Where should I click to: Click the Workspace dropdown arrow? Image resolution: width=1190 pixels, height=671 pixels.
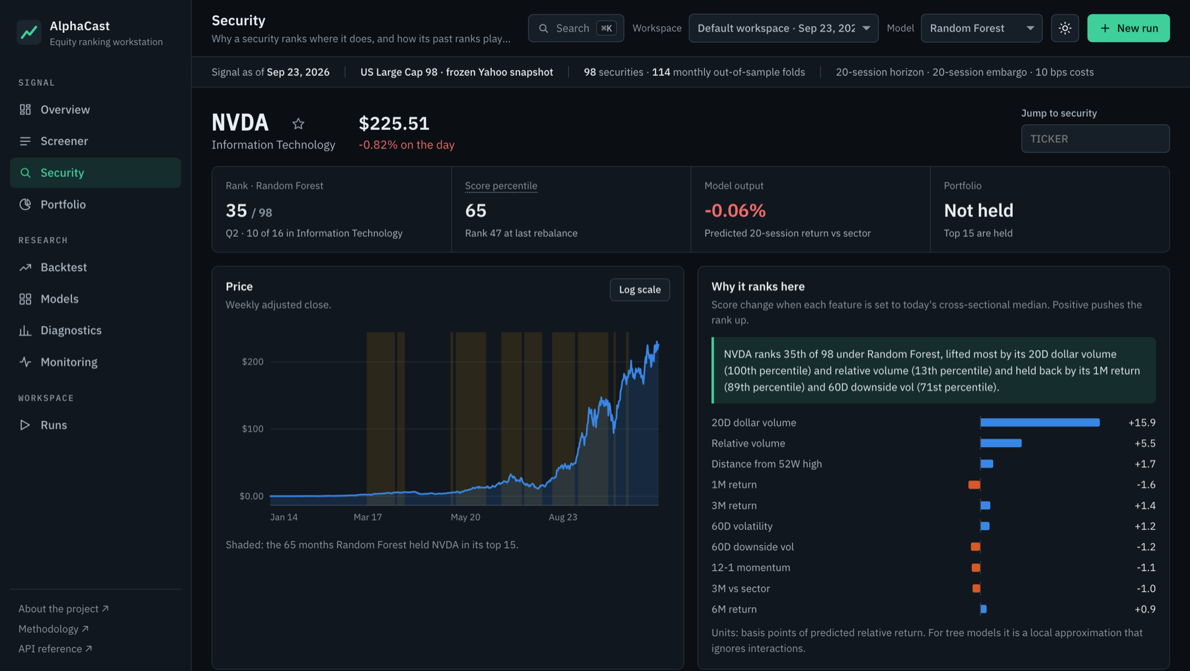[866, 28]
